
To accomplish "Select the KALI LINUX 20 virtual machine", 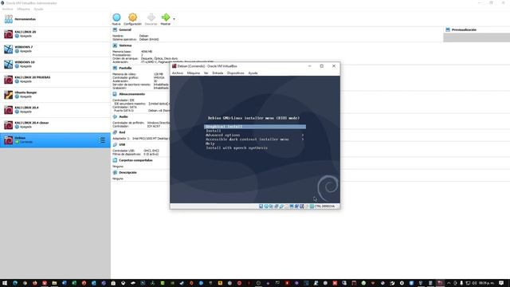I will pyautogui.click(x=55, y=34).
